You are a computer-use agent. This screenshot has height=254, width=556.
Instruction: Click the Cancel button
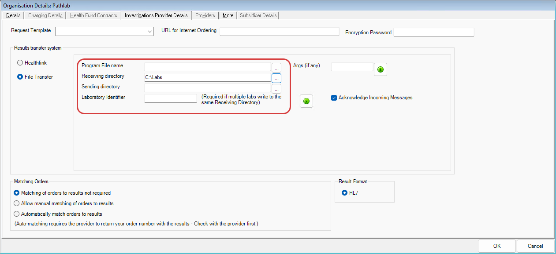click(x=535, y=246)
